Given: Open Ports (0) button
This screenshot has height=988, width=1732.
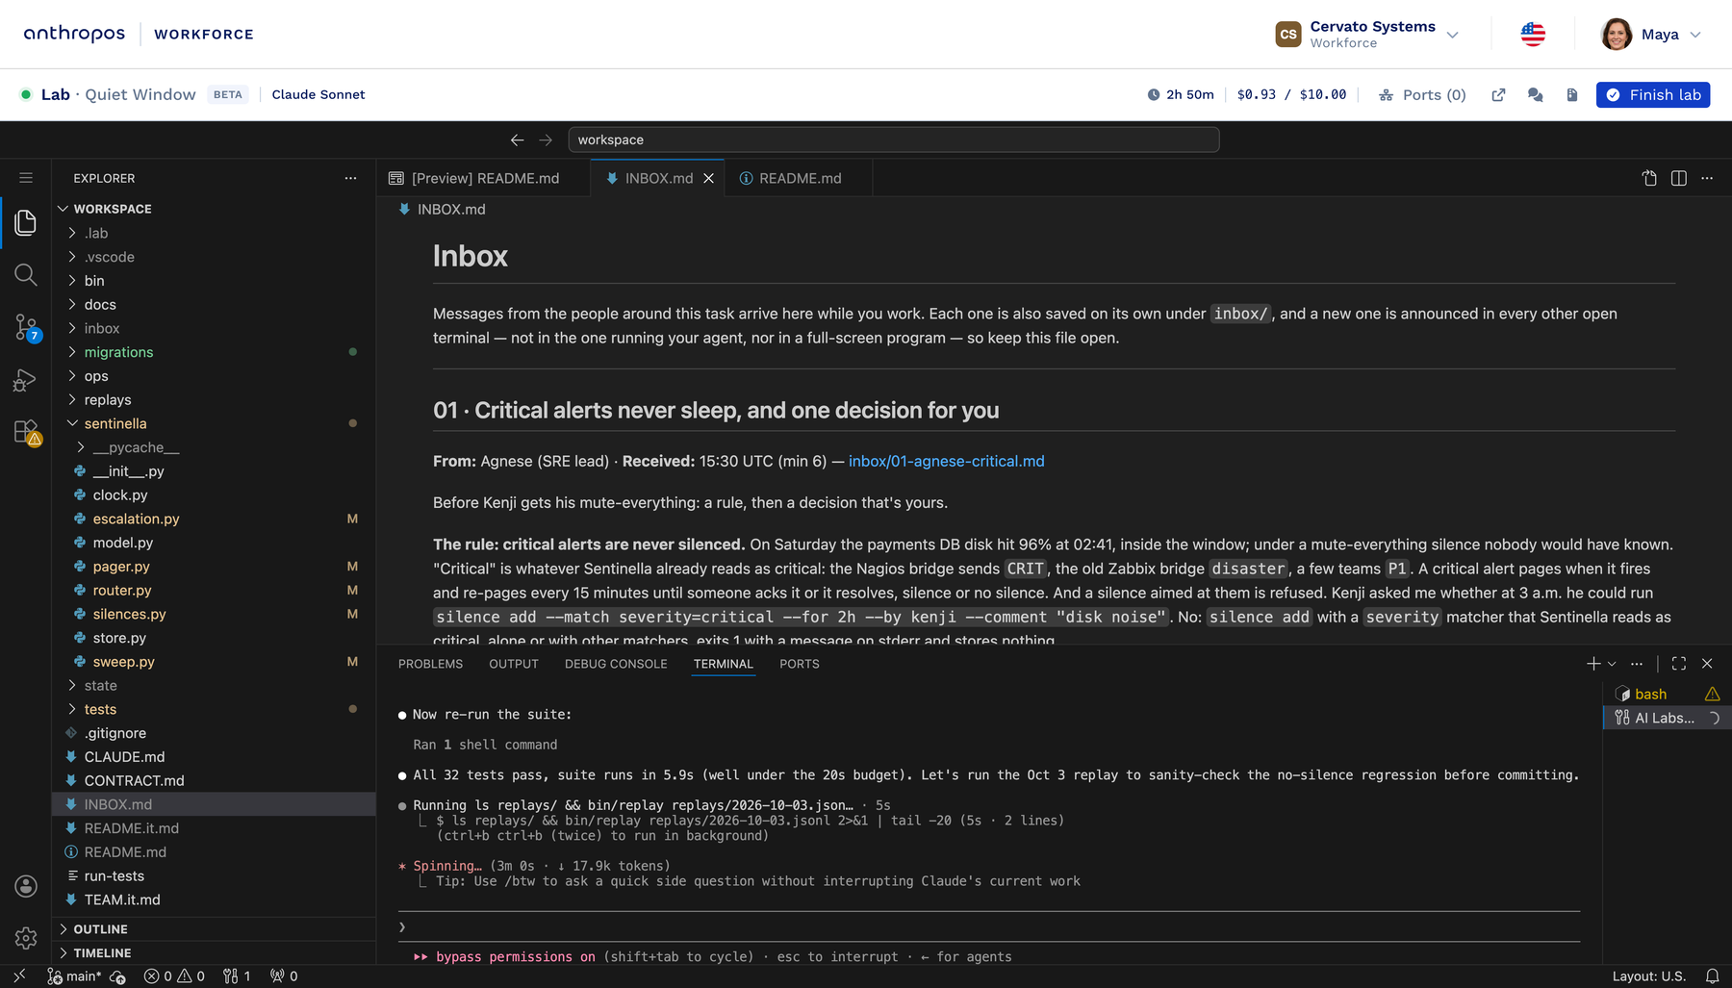Looking at the screenshot, I should 1422,95.
